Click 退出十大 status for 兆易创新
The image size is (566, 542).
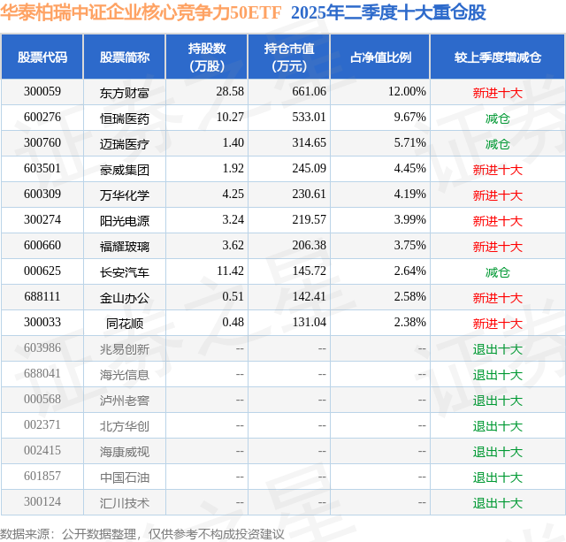[498, 349]
